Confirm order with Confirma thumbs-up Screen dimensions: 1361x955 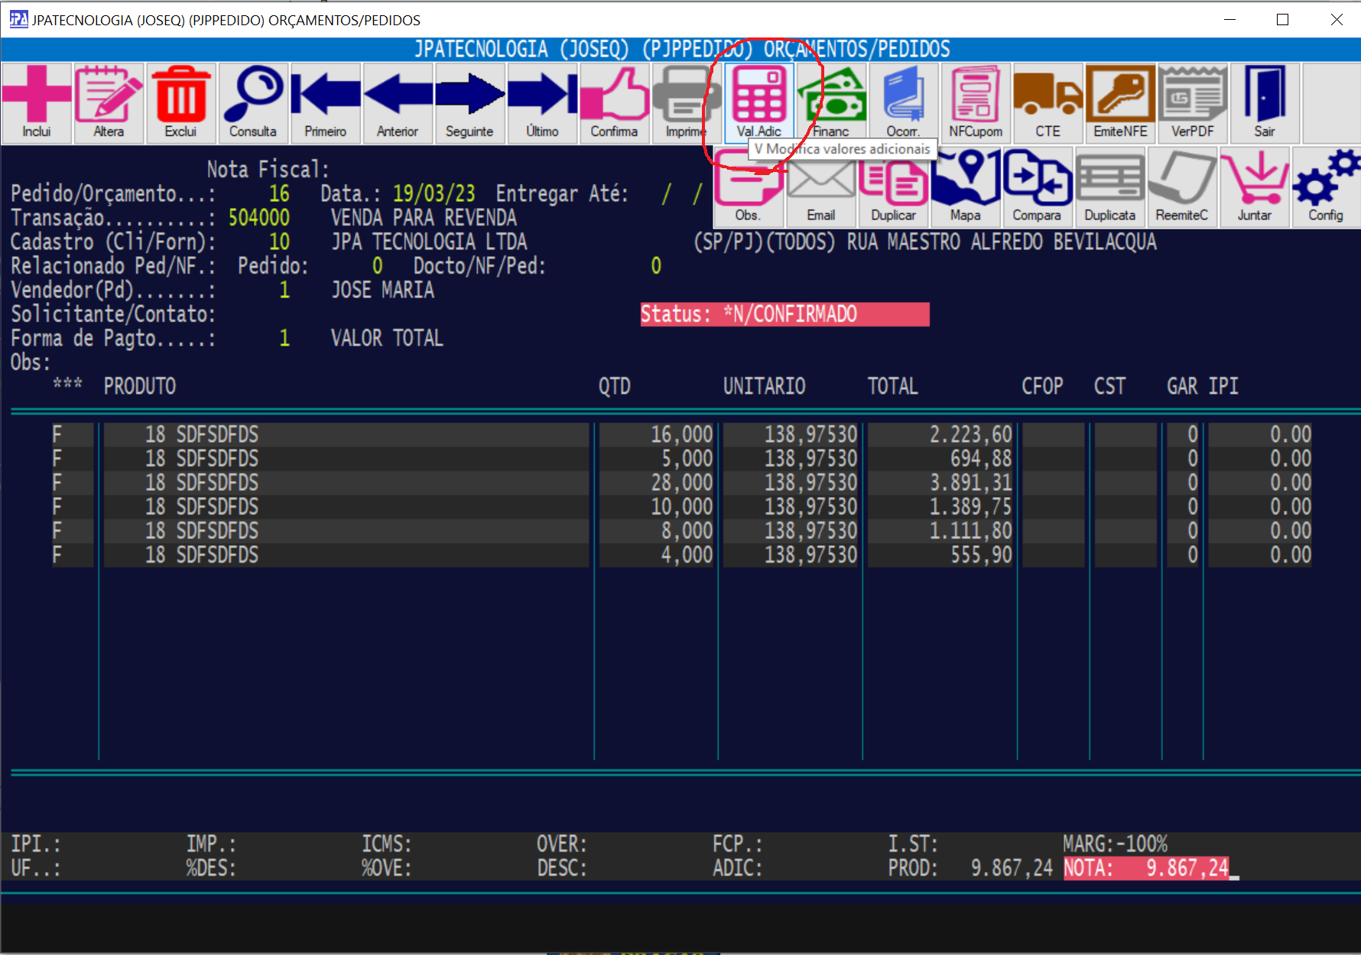[614, 103]
